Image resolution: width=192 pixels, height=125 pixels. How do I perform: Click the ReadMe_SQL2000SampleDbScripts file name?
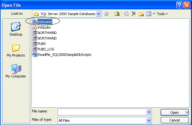pos(65,55)
